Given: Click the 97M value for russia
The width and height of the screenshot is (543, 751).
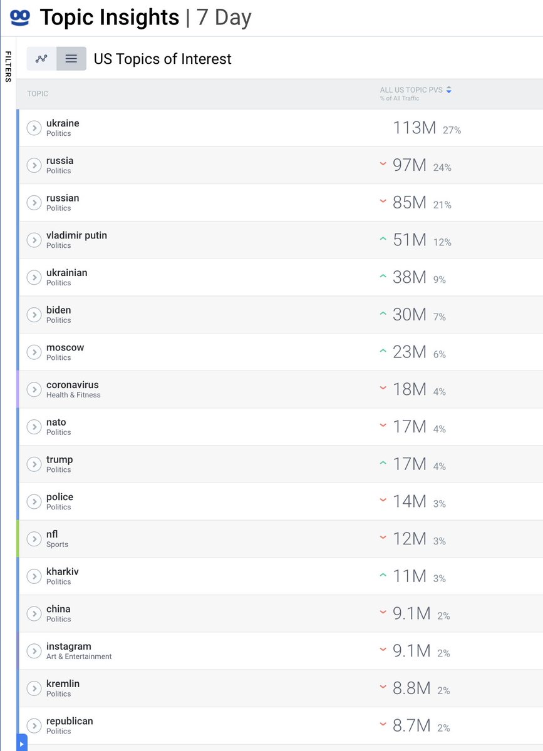Looking at the screenshot, I should tap(410, 165).
